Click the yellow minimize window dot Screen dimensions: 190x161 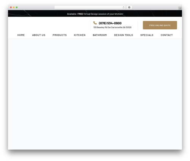coord(14,8)
